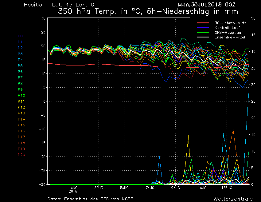Select ensemble member P10 label

pos(21,95)
